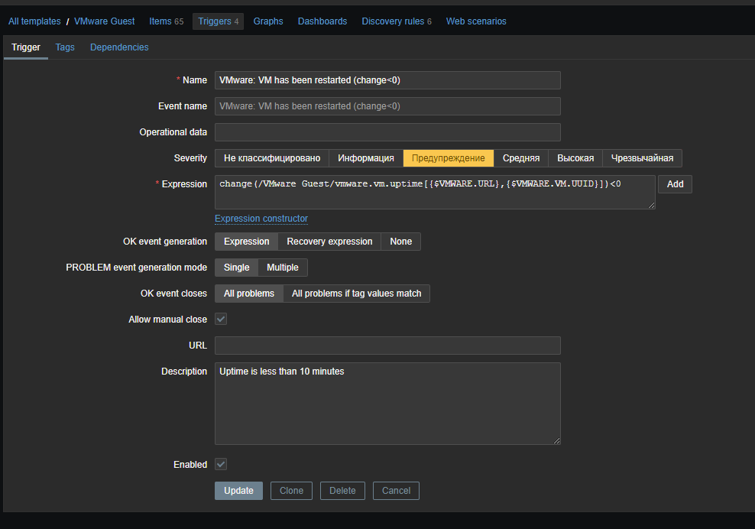755x529 pixels.
Task: Toggle the Allow manual close checkbox
Action: tap(221, 320)
